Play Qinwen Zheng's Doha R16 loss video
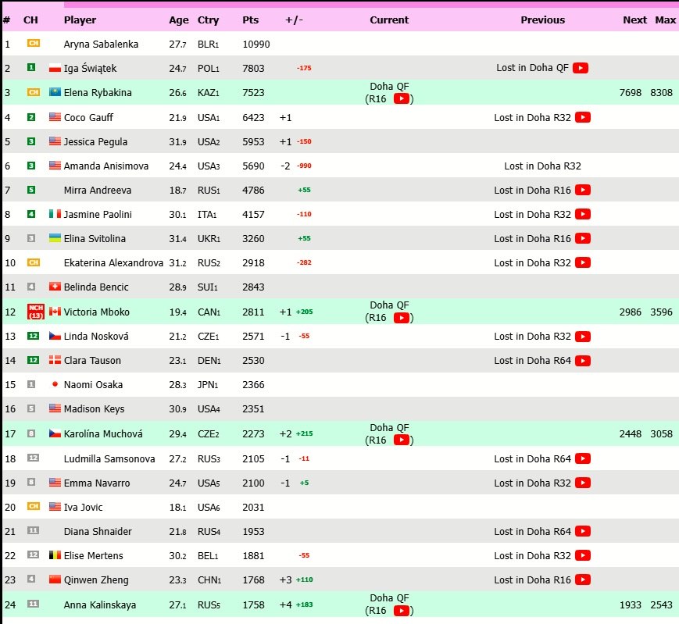679x624 pixels. click(583, 579)
